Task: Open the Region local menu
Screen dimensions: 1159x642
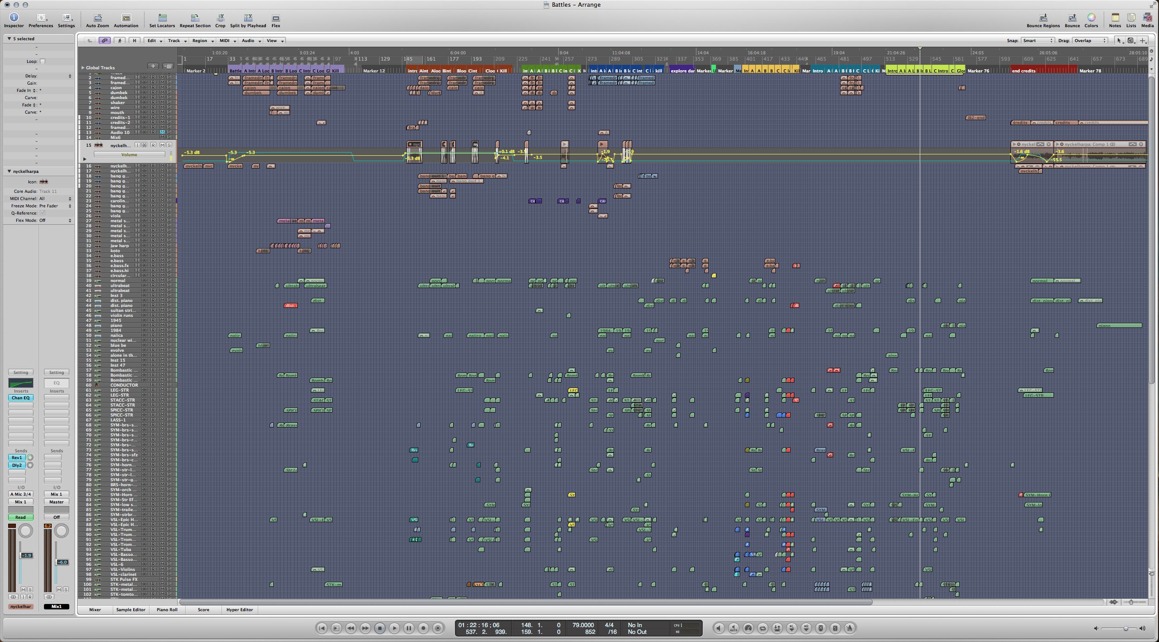Action: point(203,41)
